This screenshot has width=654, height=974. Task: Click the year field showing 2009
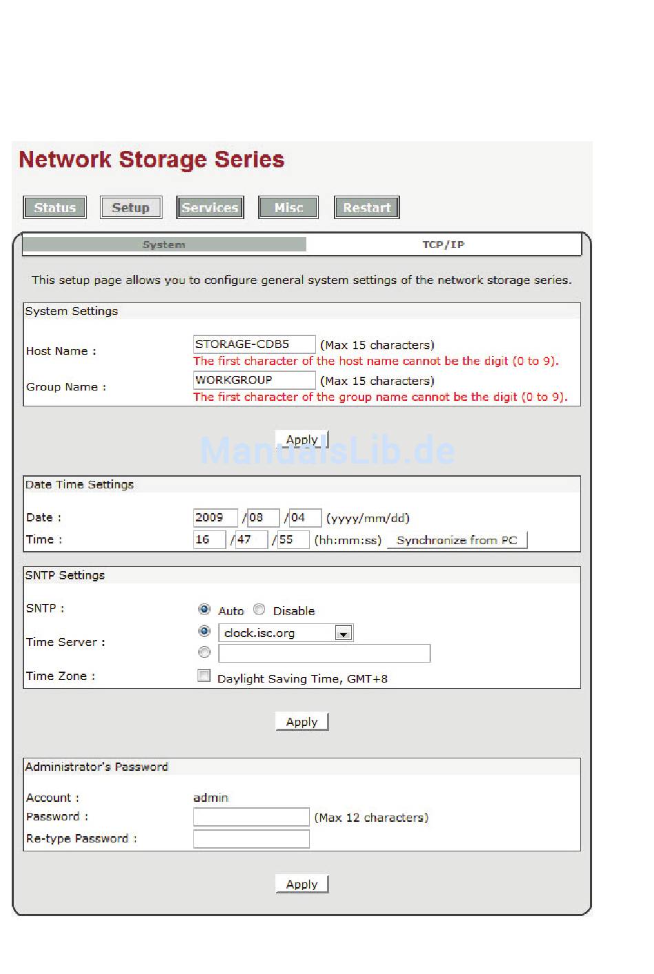pyautogui.click(x=215, y=517)
